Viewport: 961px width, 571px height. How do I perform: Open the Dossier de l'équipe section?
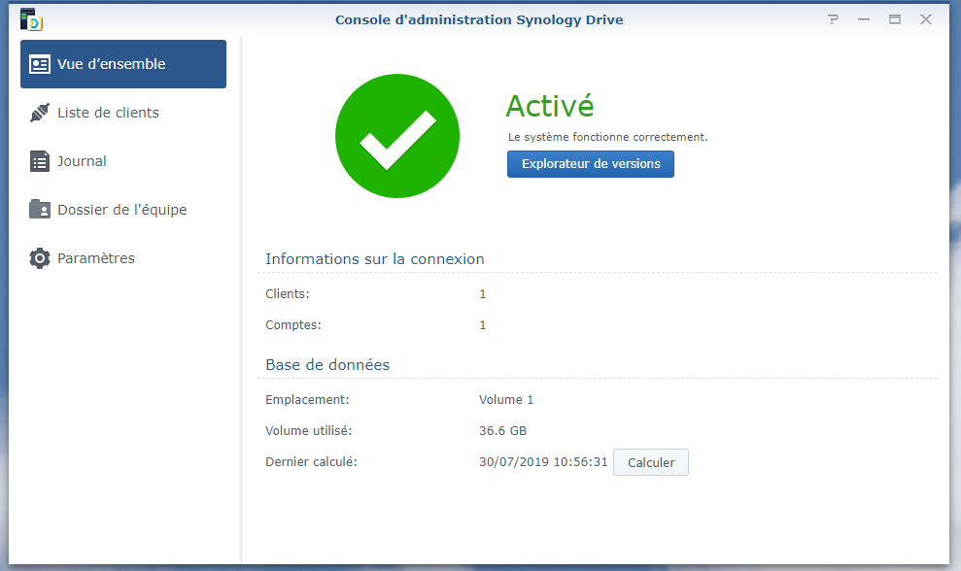tap(123, 210)
